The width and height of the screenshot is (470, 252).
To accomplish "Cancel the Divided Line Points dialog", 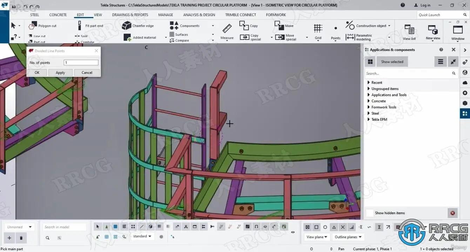I will tap(87, 72).
